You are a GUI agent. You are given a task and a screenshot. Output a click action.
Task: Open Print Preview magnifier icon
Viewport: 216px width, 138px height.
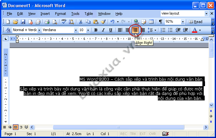tap(55, 22)
